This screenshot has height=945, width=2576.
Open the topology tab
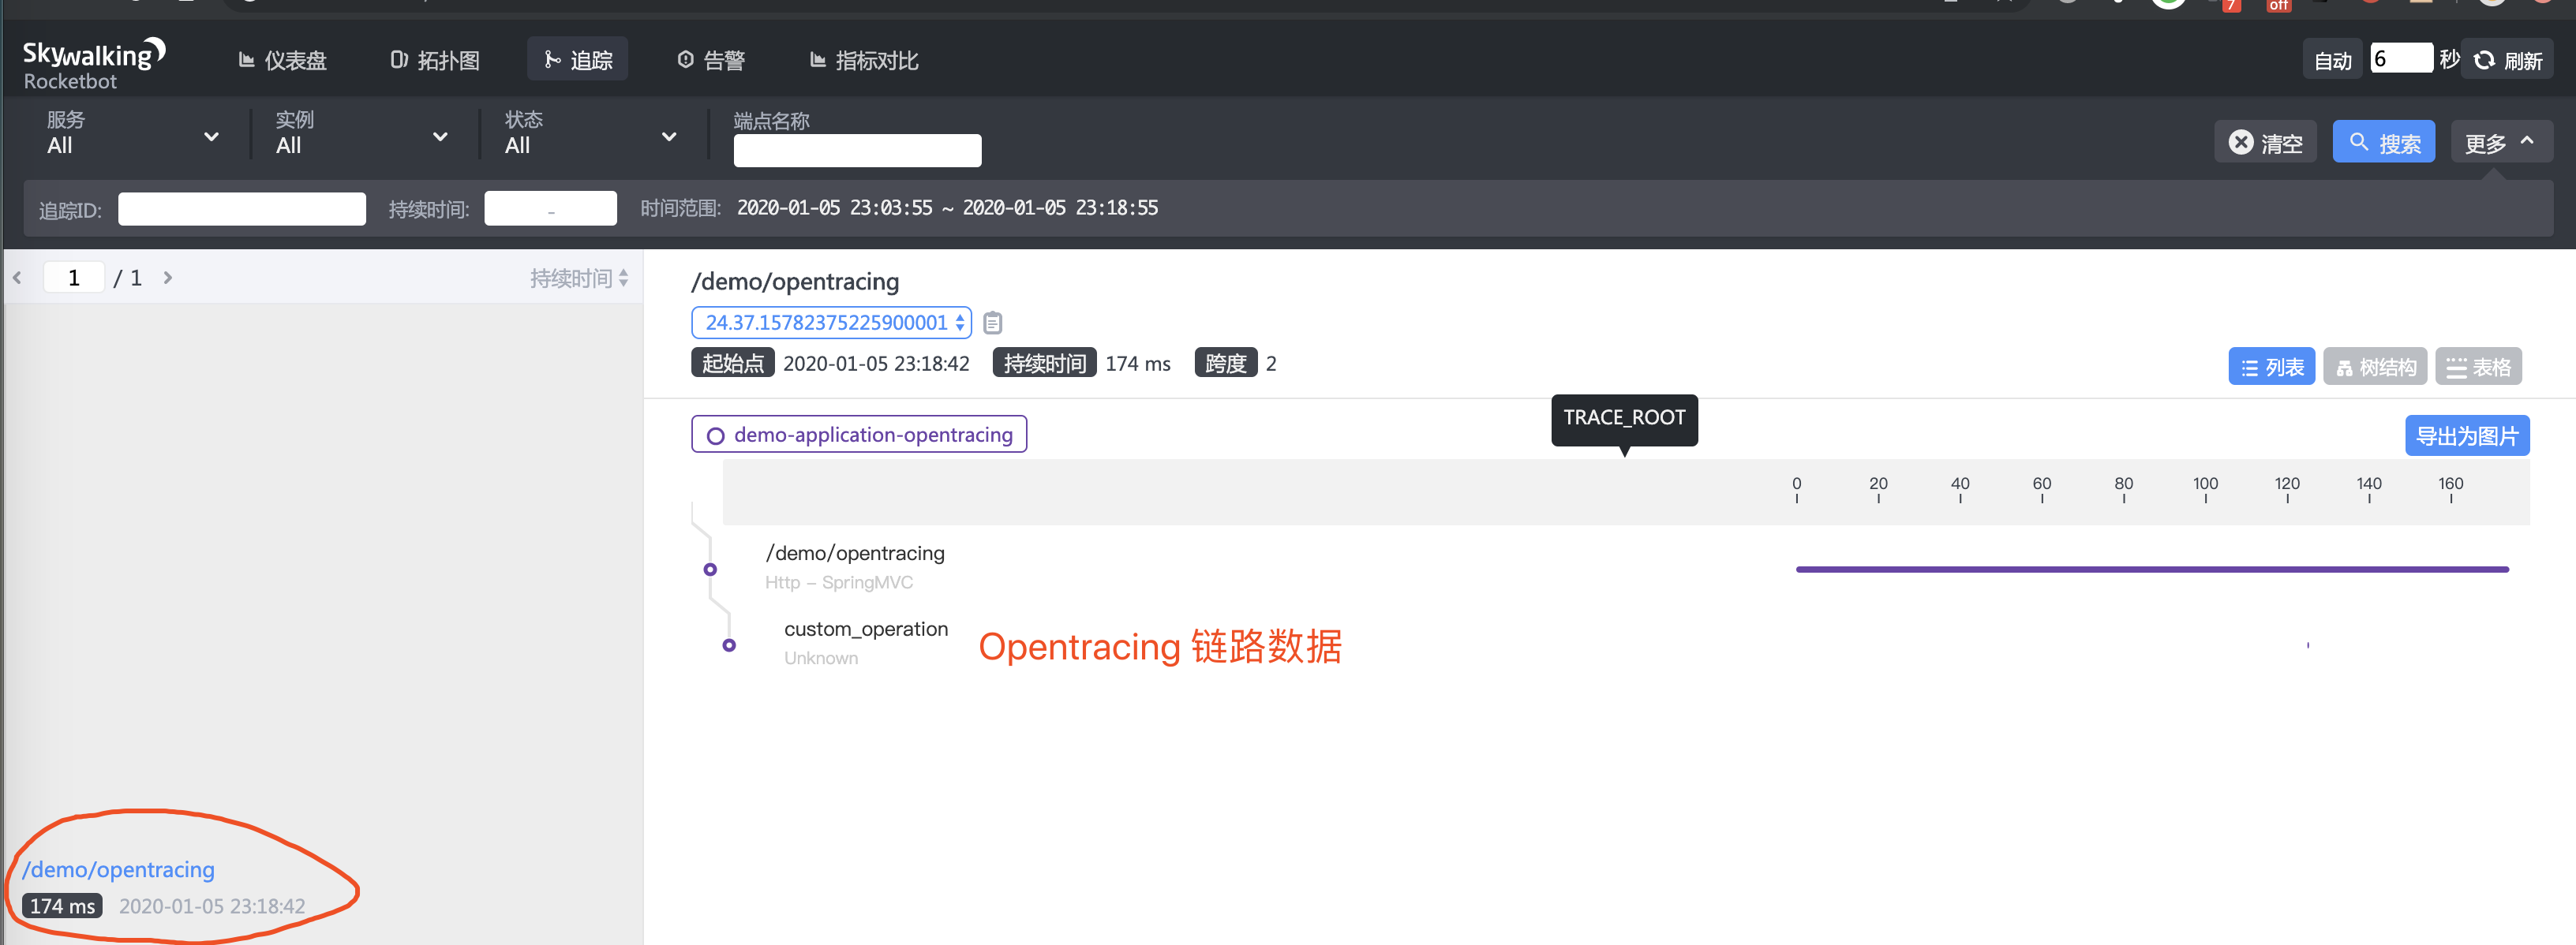click(435, 60)
